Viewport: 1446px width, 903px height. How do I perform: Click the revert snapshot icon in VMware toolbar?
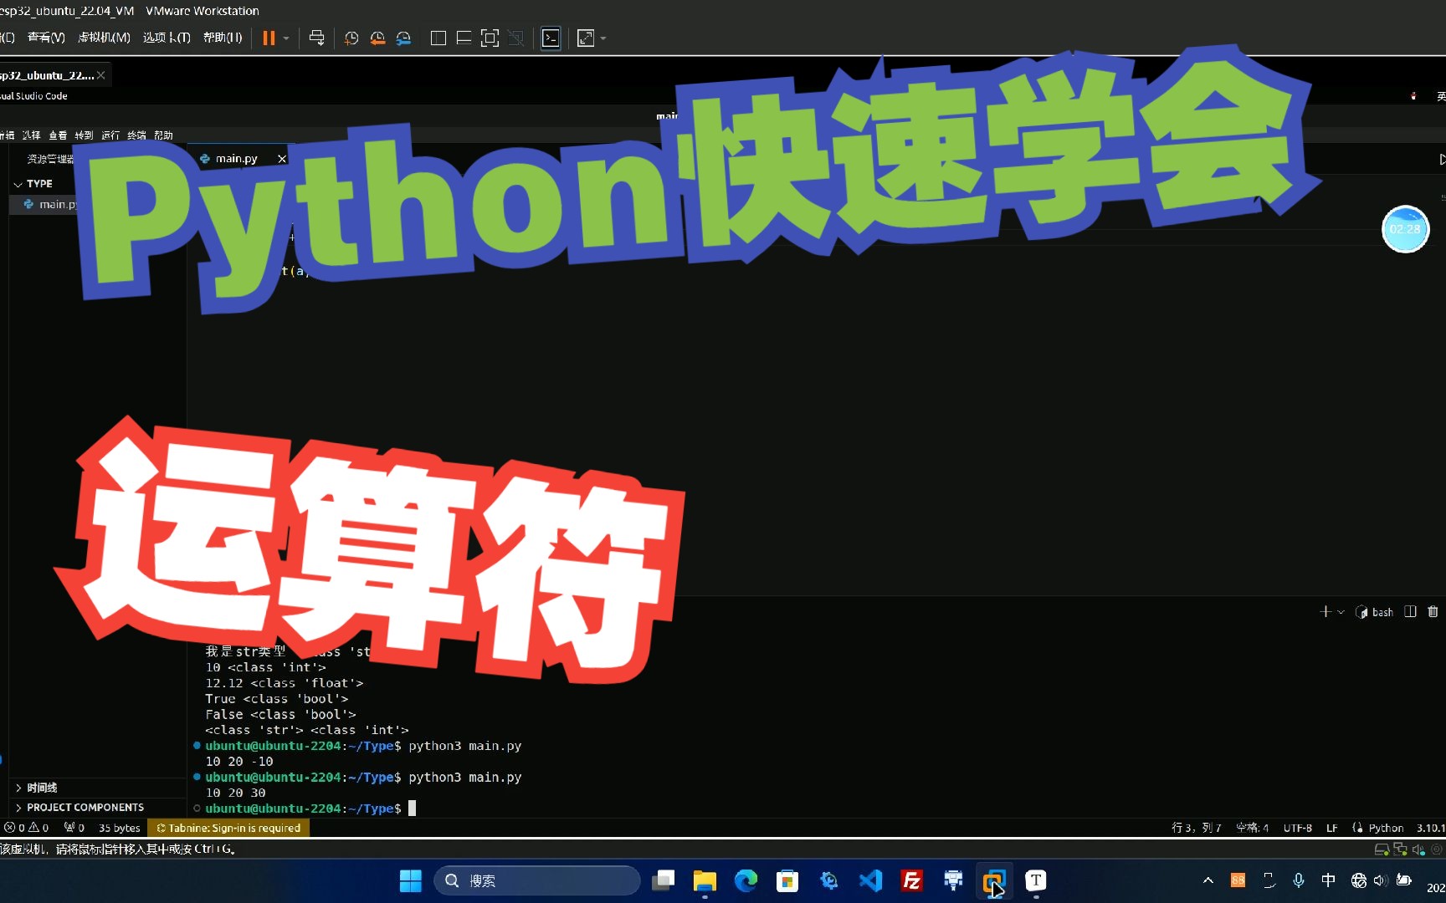377,38
